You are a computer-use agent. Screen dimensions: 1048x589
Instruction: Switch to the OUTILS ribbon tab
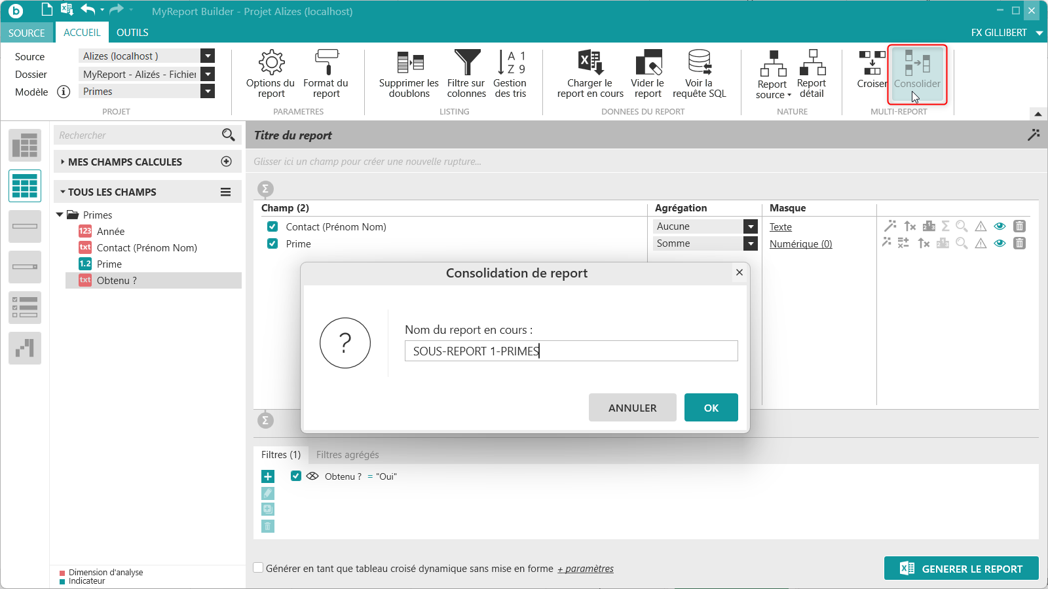pos(132,33)
